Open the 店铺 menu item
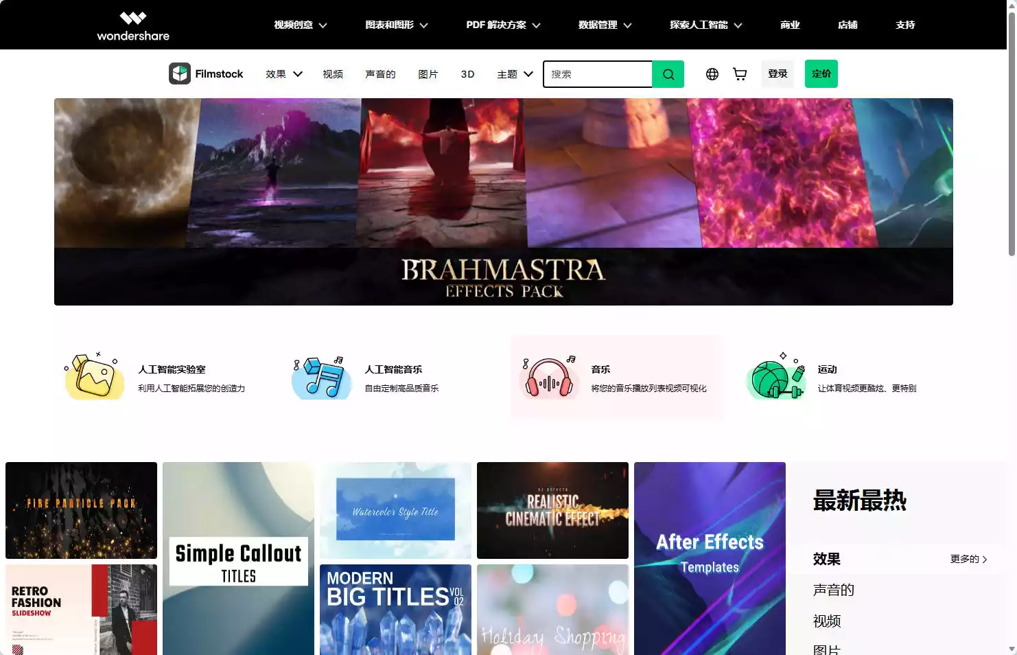 [x=847, y=25]
